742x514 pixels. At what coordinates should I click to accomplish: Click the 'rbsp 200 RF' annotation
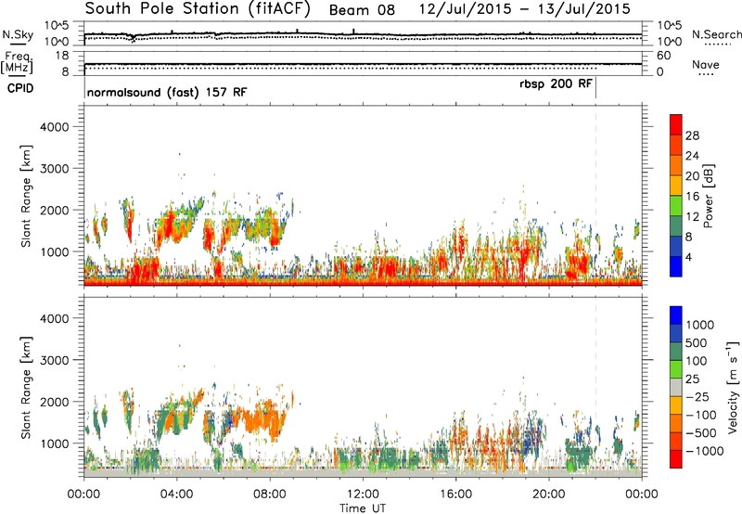click(556, 84)
